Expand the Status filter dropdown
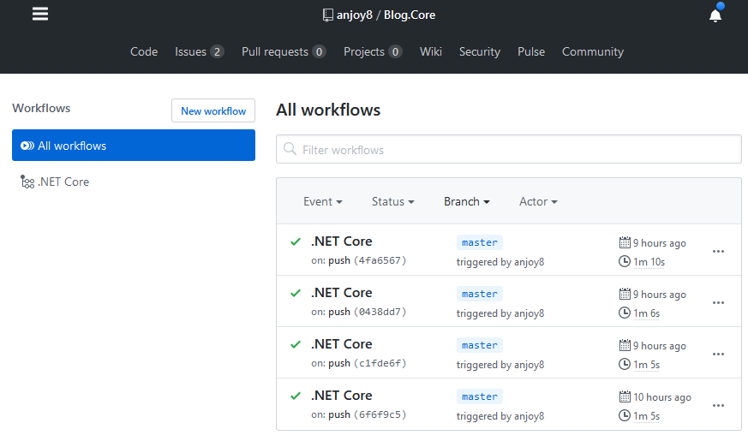This screenshot has width=748, height=441. (x=393, y=202)
